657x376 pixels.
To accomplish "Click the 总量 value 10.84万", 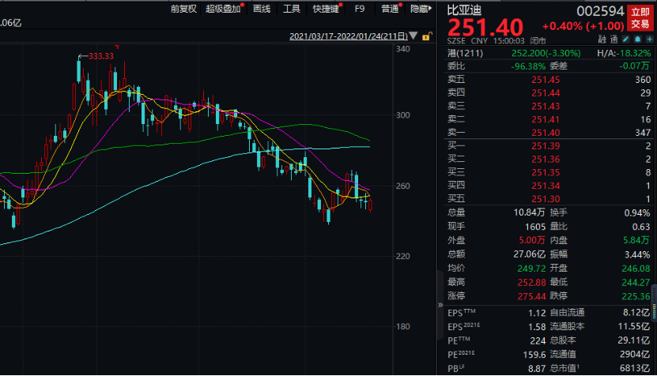I will click(530, 212).
